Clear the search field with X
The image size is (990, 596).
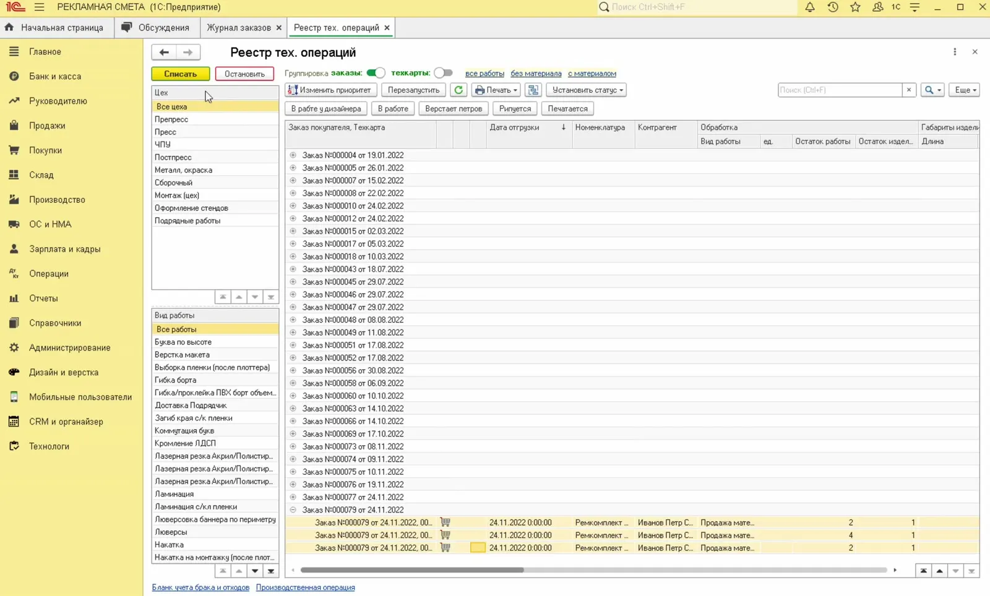909,90
